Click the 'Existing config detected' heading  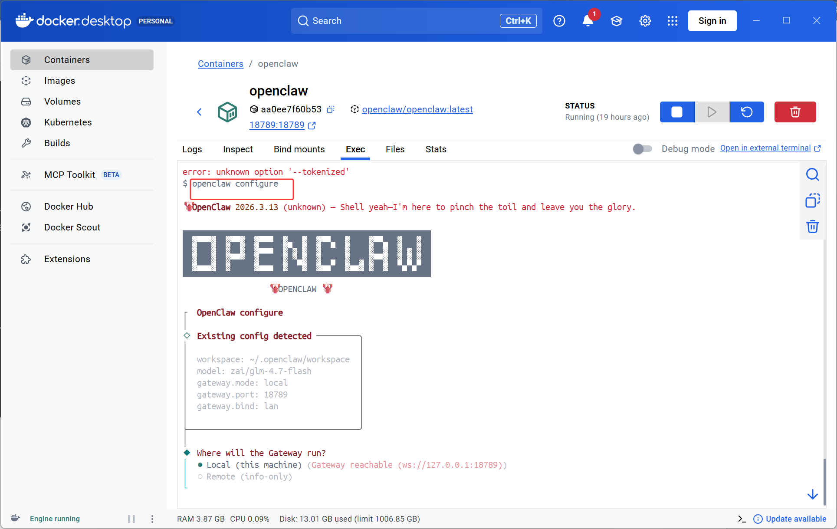(254, 336)
